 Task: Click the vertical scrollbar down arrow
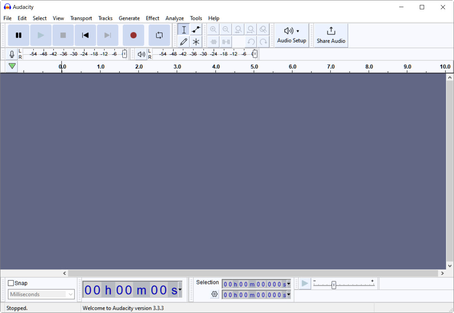450,266
